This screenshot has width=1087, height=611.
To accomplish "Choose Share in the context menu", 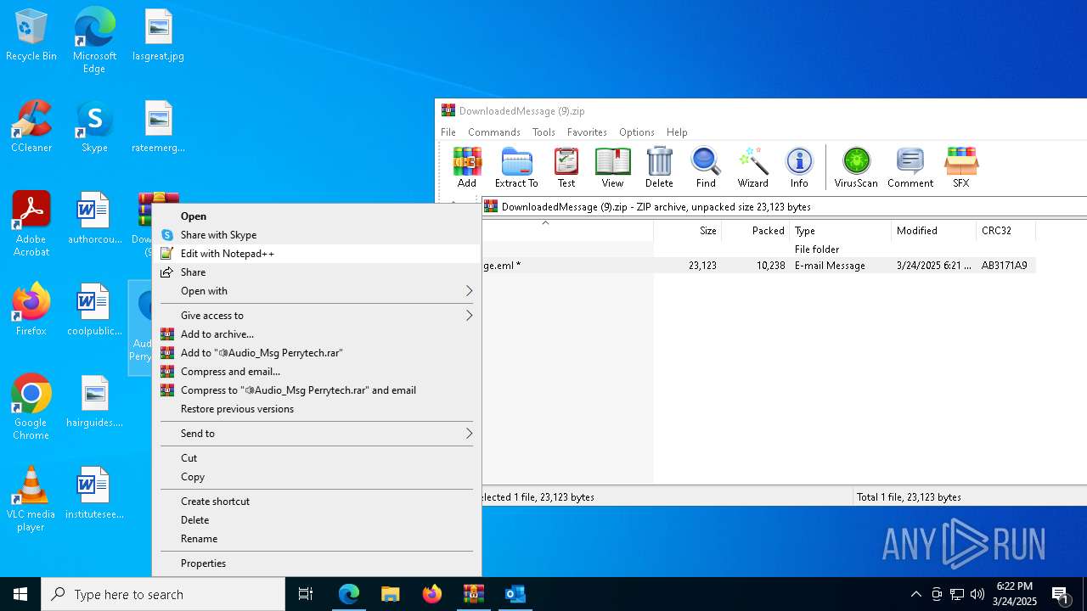I will (x=317, y=272).
